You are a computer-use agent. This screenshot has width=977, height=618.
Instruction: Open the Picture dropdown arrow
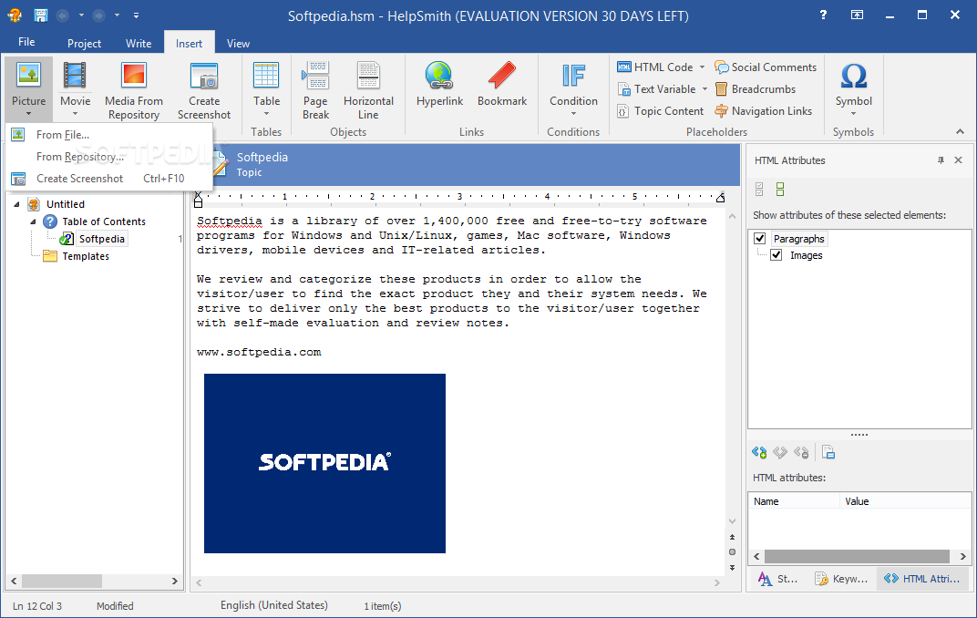(28, 114)
